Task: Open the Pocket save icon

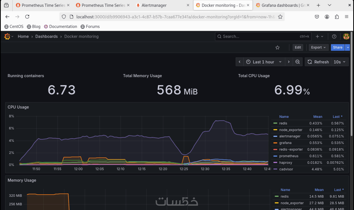Action: (x=317, y=17)
